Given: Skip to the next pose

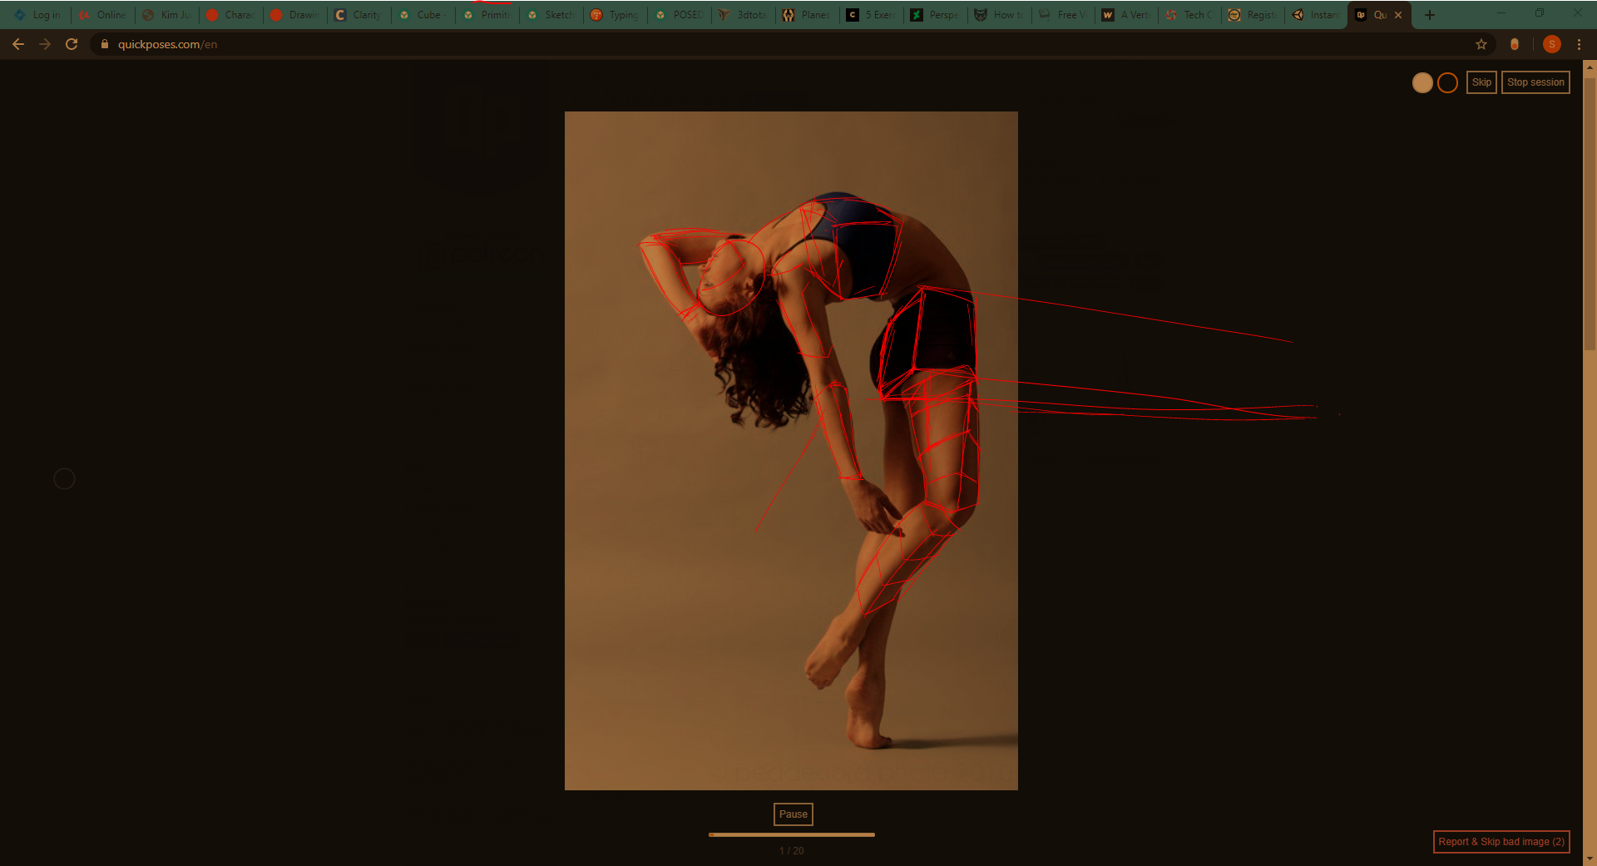Looking at the screenshot, I should coord(1481,82).
